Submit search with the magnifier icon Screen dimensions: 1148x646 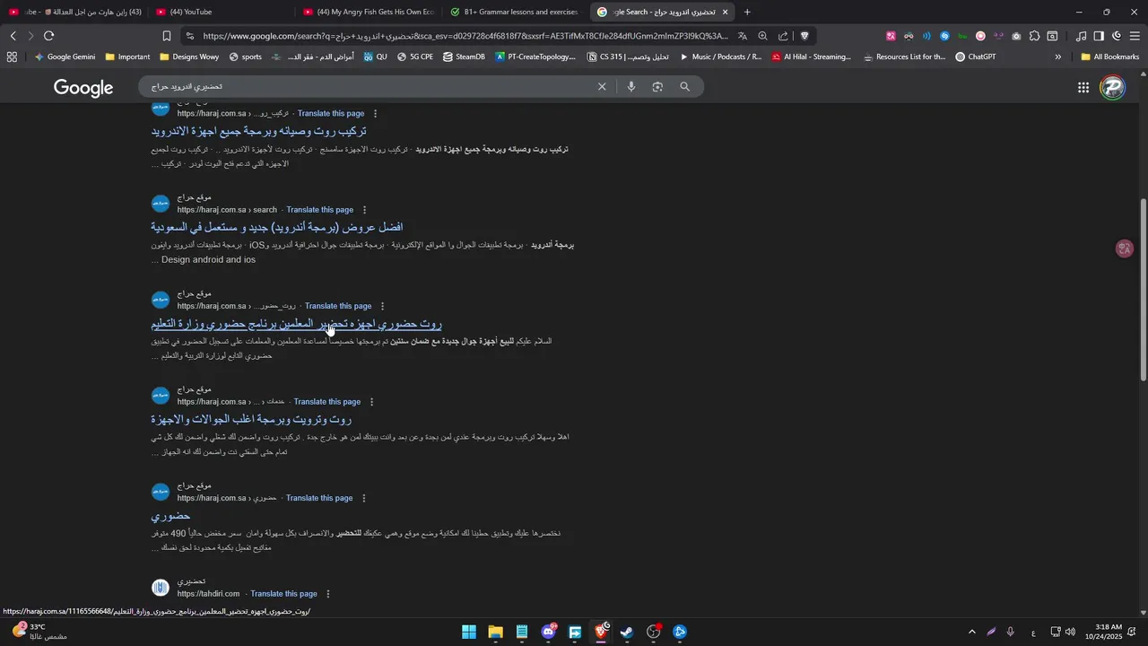(684, 87)
